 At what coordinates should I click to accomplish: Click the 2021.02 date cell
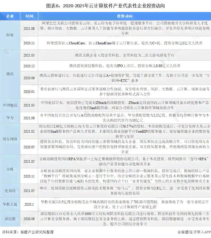[29, 131]
